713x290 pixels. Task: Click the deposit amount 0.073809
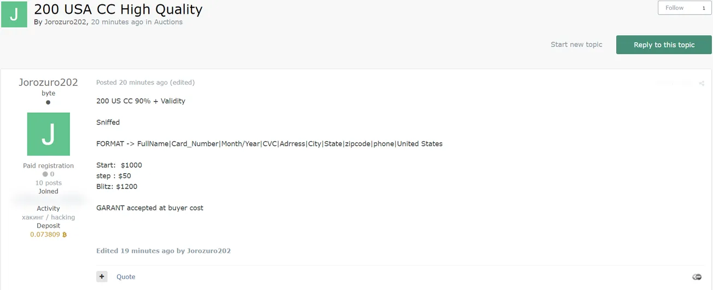click(x=45, y=235)
